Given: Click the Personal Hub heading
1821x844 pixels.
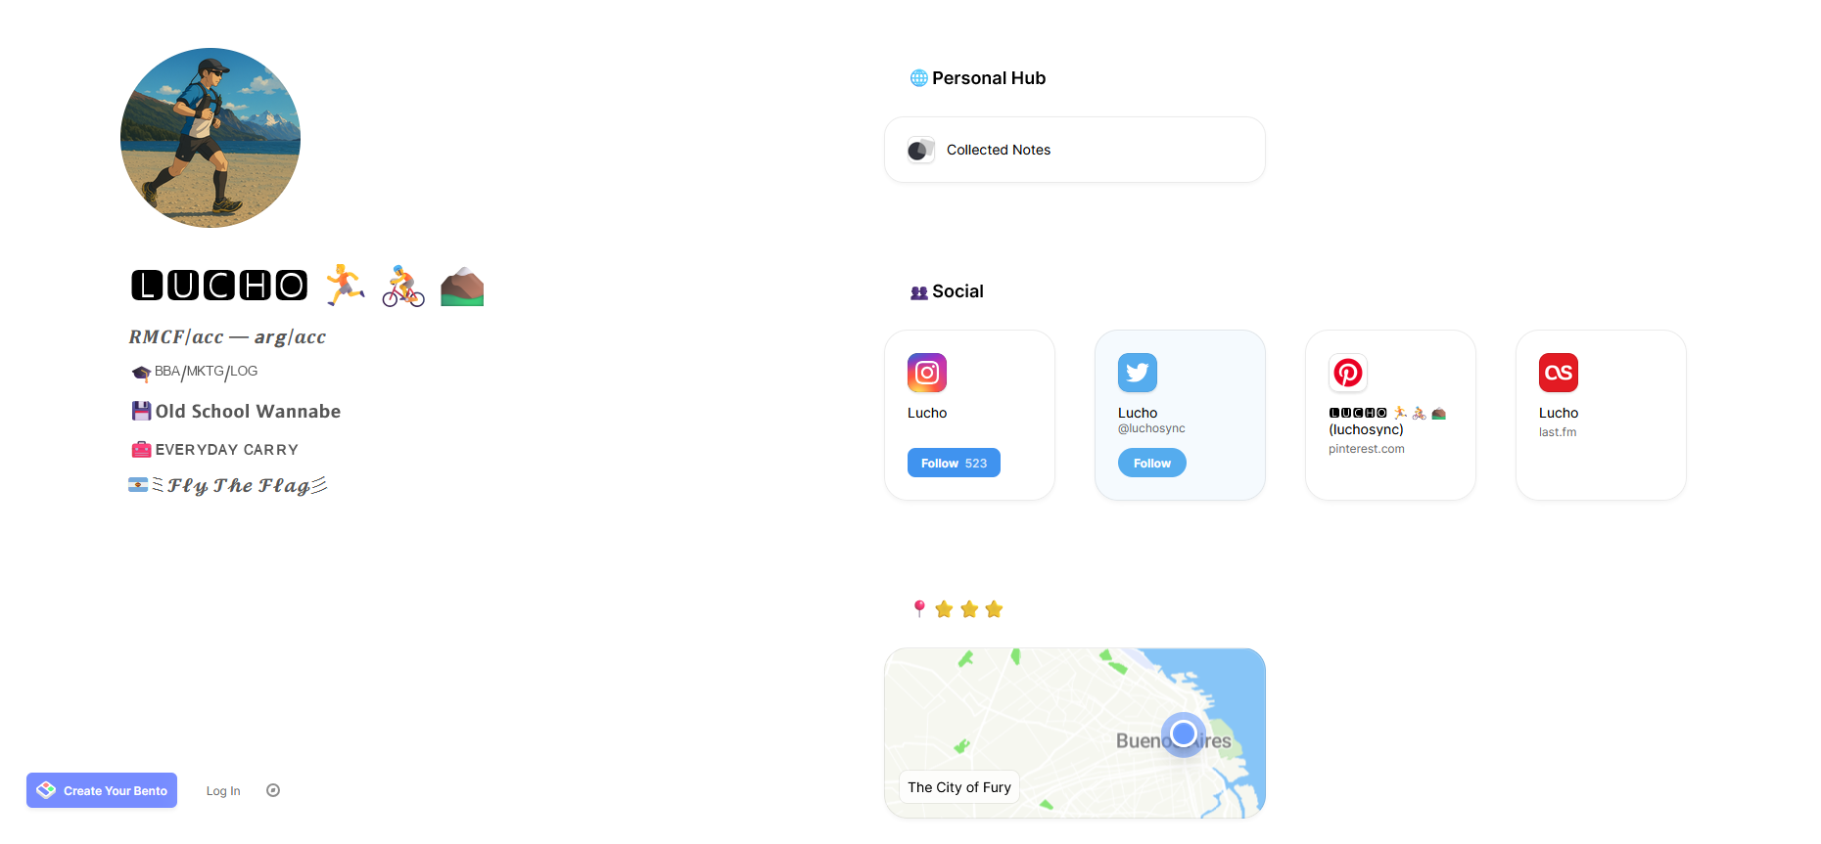Looking at the screenshot, I should click(989, 78).
